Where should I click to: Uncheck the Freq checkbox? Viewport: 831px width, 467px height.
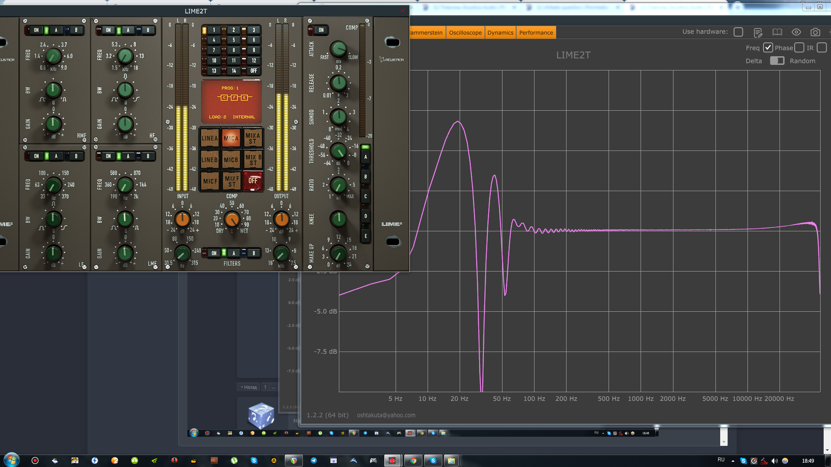click(x=768, y=48)
